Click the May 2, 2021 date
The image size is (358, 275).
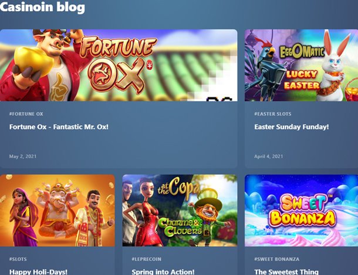[23, 156]
